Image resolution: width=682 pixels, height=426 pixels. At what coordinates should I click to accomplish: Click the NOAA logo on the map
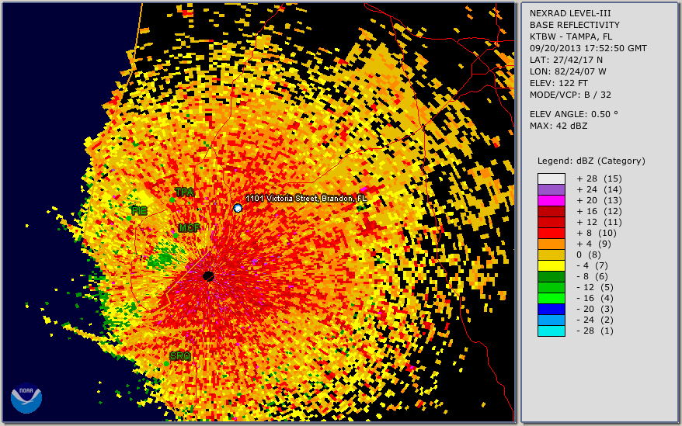click(x=26, y=398)
